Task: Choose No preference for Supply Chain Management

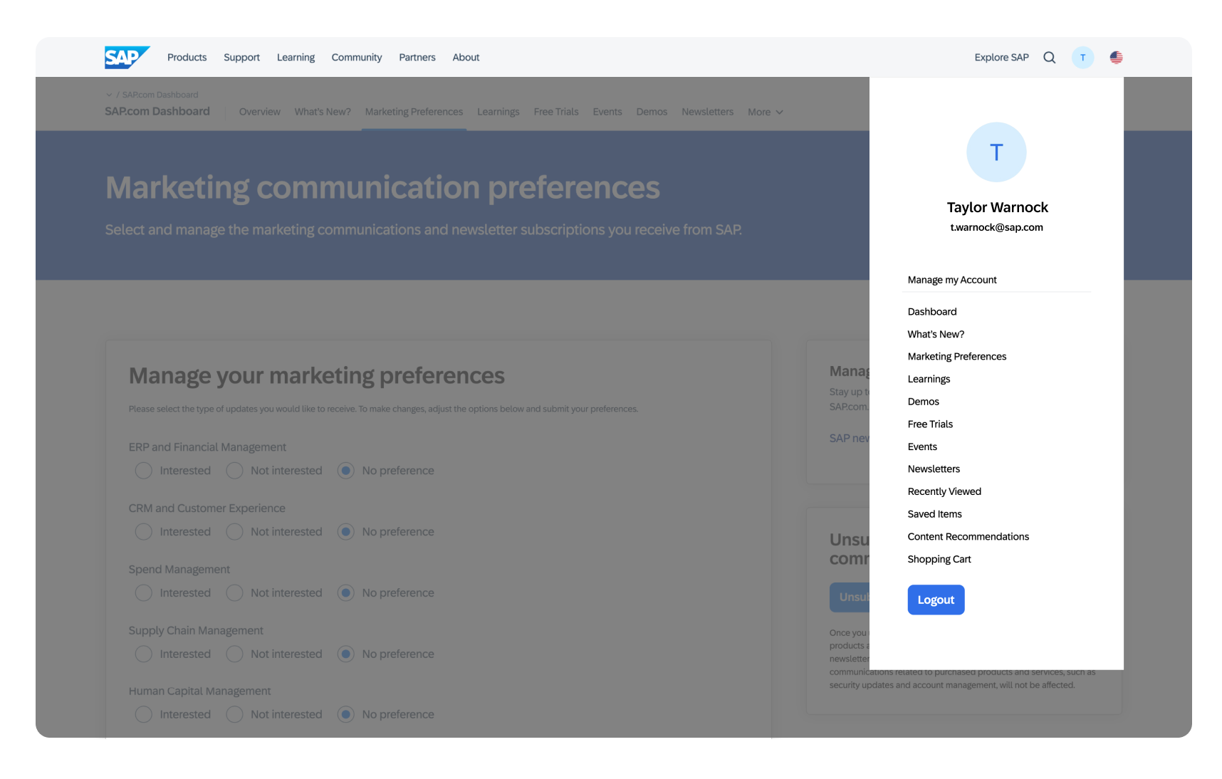Action: [345, 654]
